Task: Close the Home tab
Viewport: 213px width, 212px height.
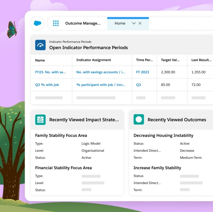Action: pos(140,23)
